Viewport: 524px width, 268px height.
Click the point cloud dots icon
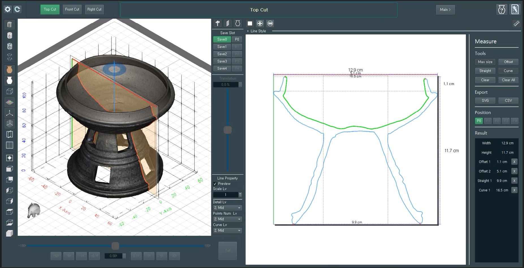pyautogui.click(x=10, y=57)
